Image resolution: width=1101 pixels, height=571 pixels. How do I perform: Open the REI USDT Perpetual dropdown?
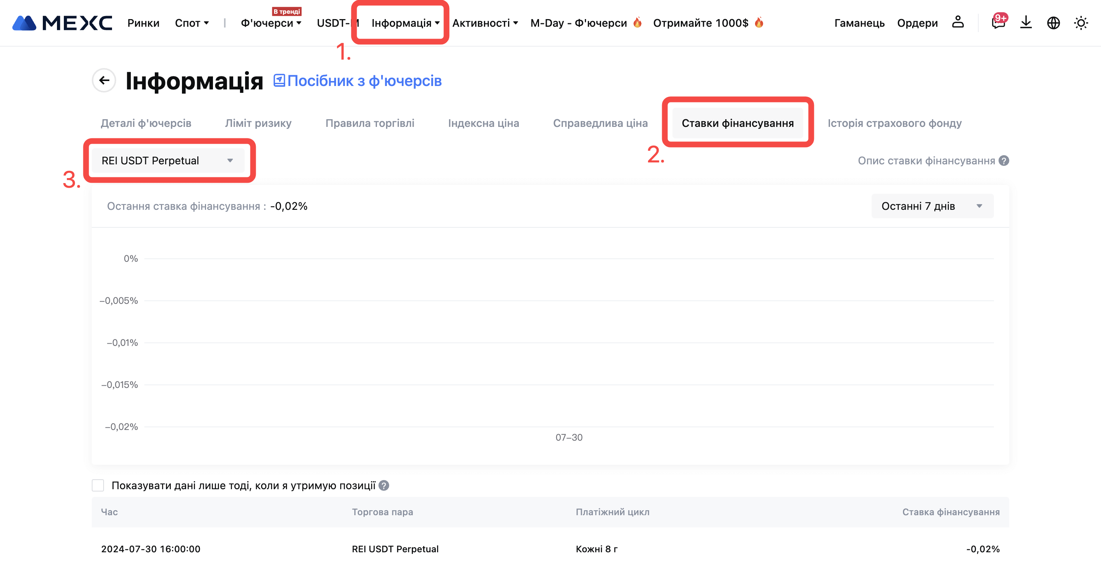point(168,161)
